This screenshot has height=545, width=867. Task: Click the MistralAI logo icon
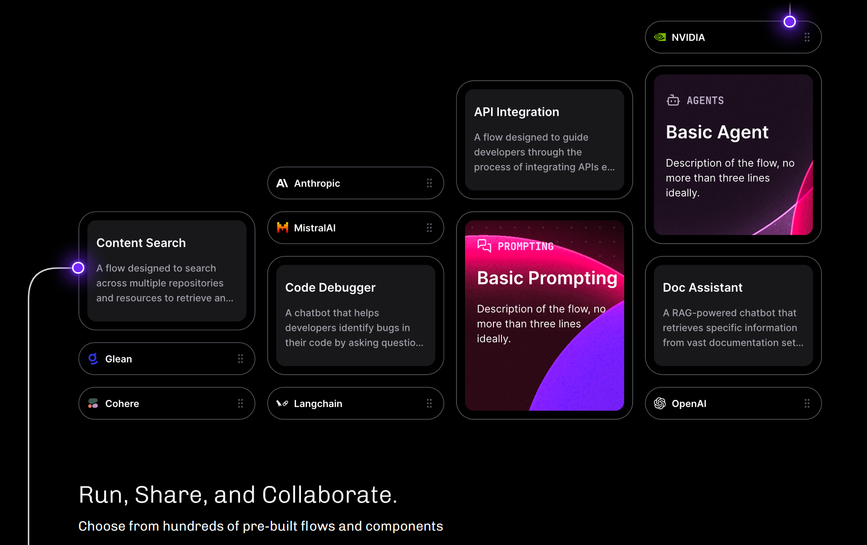(x=283, y=228)
